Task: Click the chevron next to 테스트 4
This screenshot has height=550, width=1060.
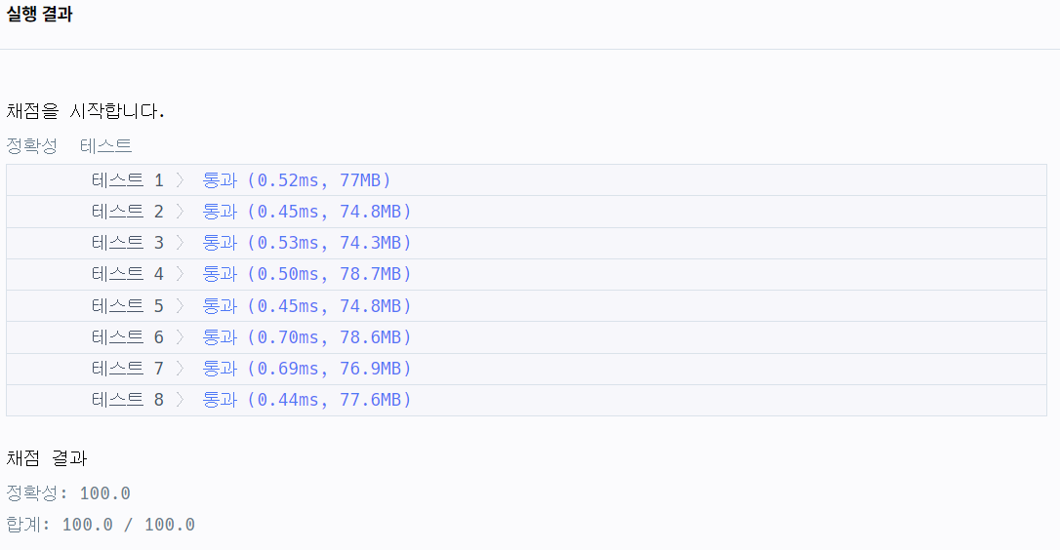Action: click(x=181, y=274)
